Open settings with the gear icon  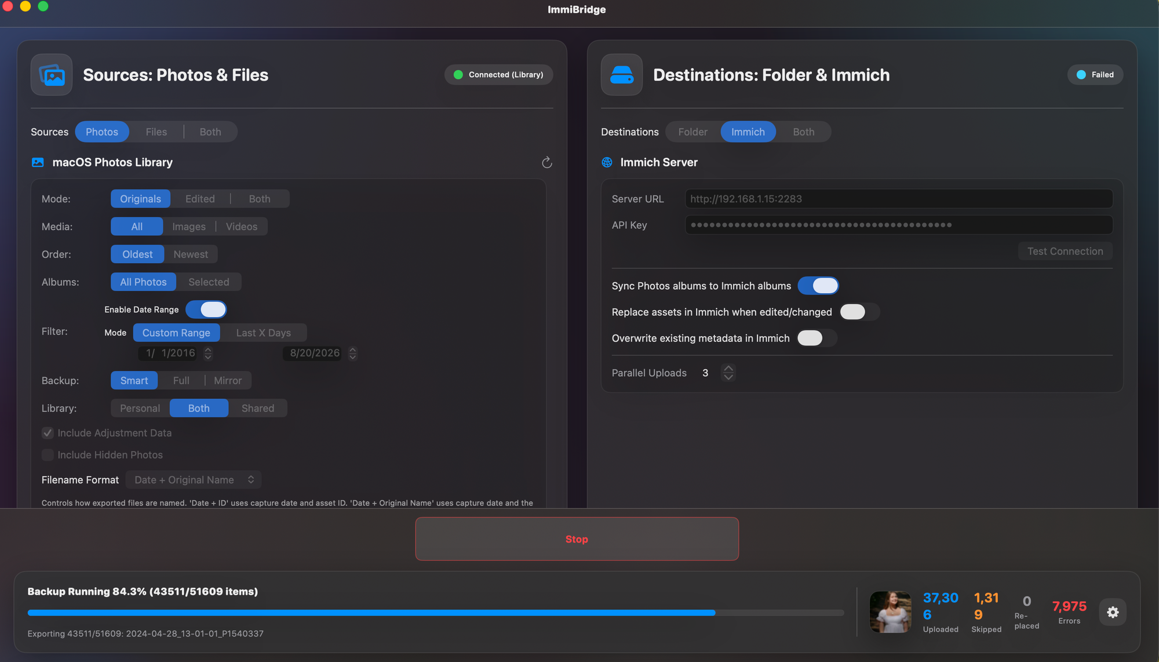click(x=1113, y=612)
